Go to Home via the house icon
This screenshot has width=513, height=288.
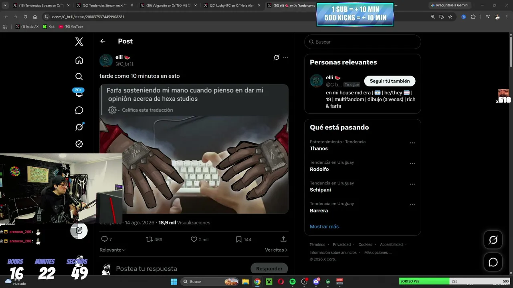79,60
